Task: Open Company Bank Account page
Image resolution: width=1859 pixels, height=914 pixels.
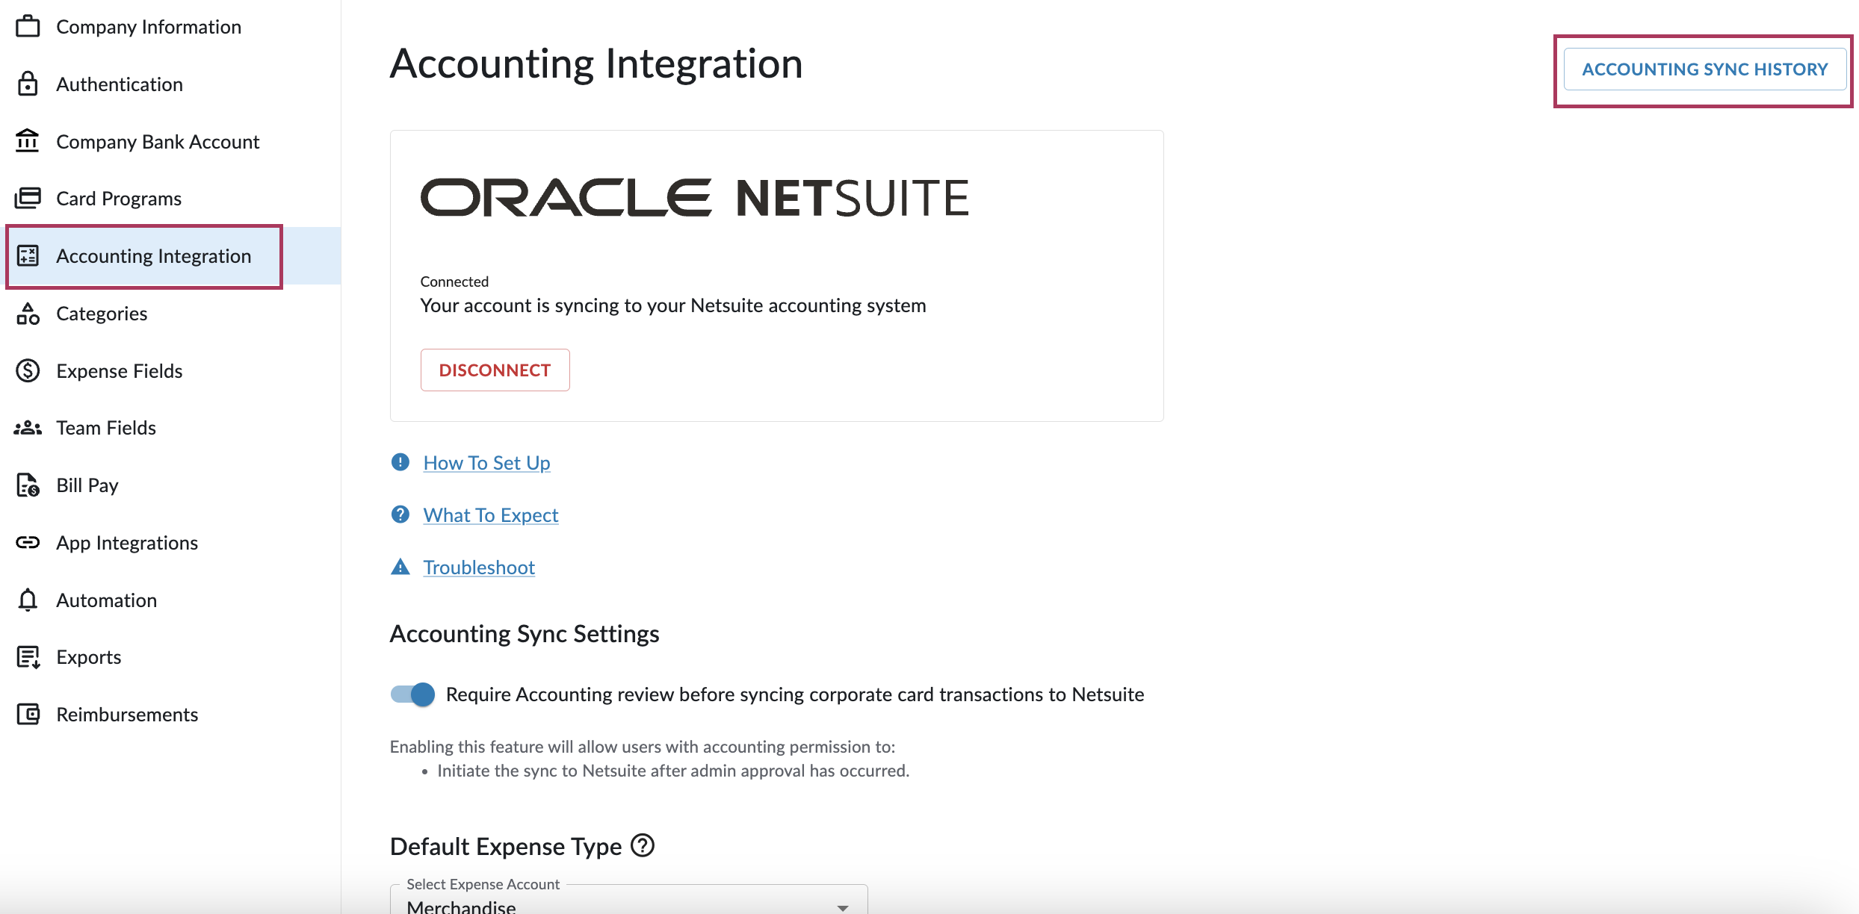Action: (x=170, y=141)
